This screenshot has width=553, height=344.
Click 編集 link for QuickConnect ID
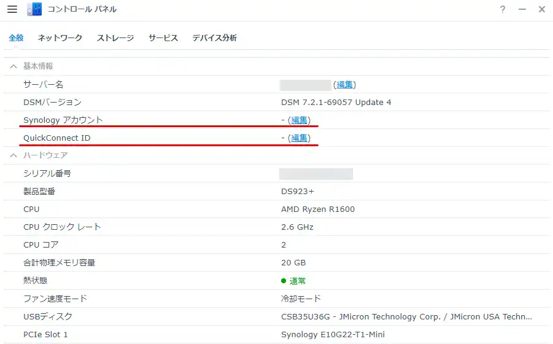pos(300,138)
